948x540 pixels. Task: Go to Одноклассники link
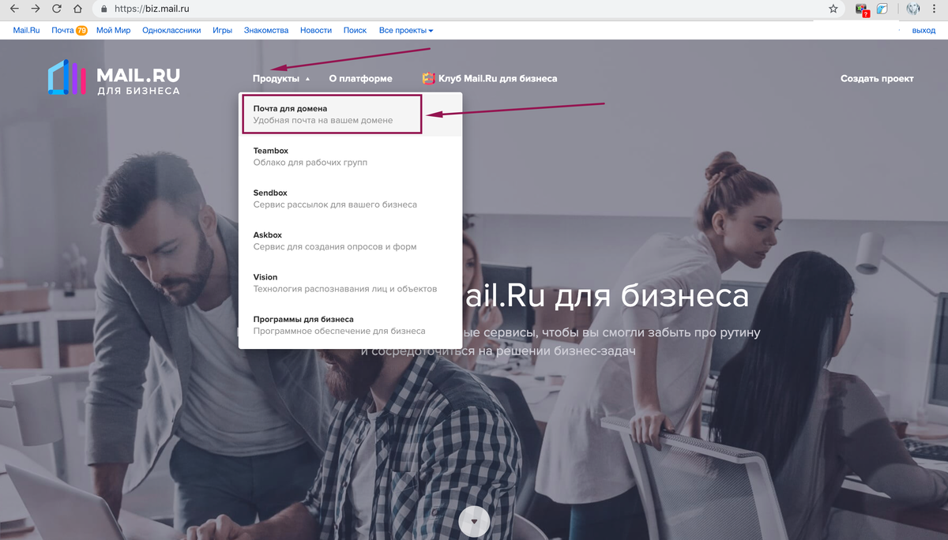click(172, 31)
